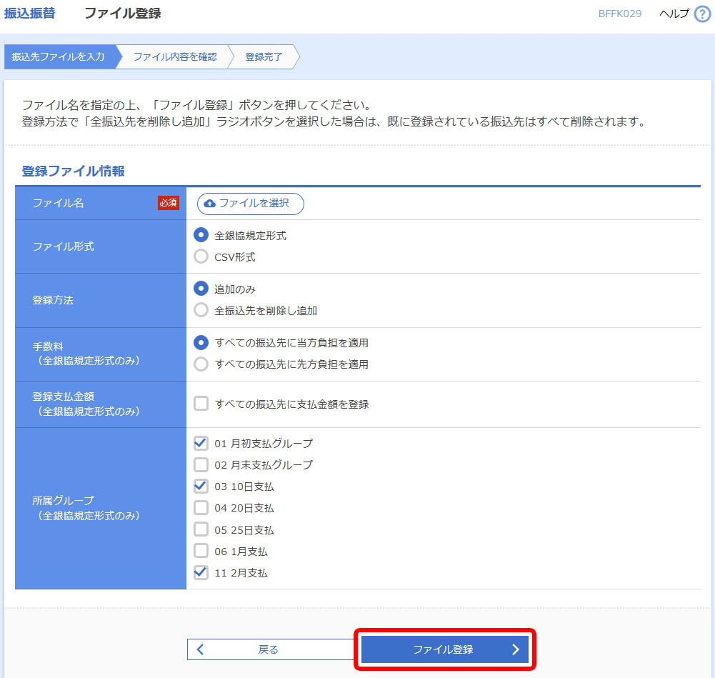Select 全銀協規定形式 file format
The image size is (715, 678).
point(201,235)
